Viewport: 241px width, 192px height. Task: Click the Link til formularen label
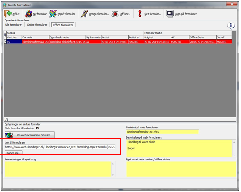(x=15, y=142)
